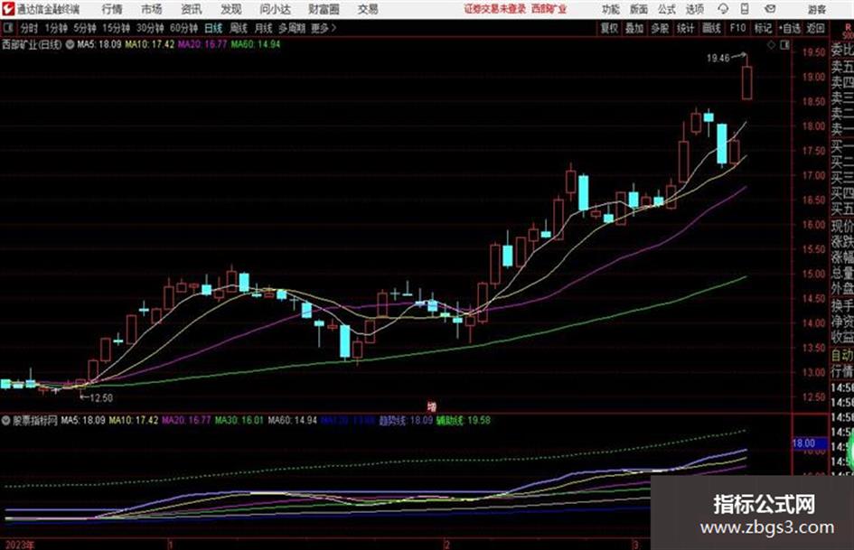Click the 通达信 red logo icon
The height and width of the screenshot is (550, 854).
pos(7,9)
